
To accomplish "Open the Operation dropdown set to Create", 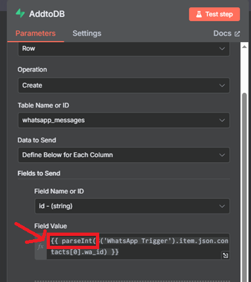I will pos(124,85).
